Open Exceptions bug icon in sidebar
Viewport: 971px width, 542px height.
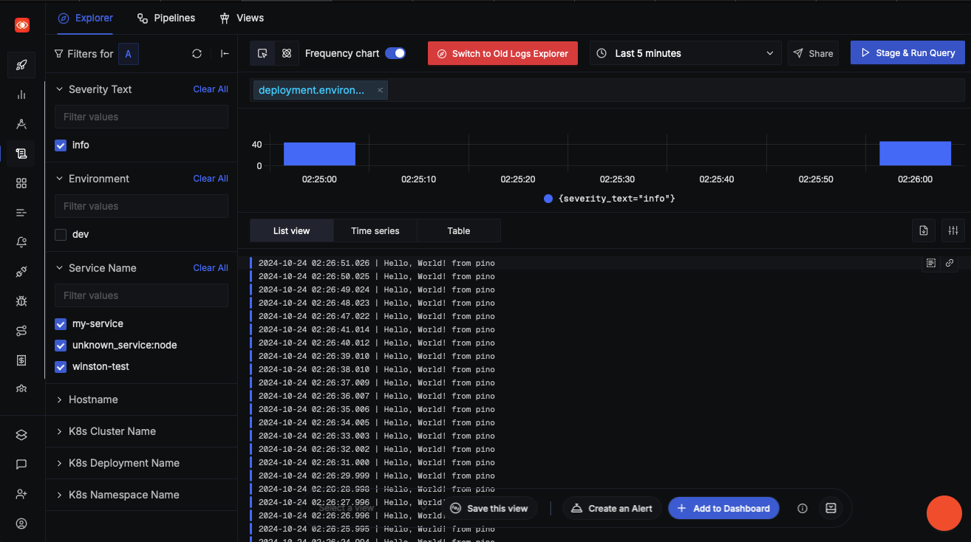point(21,301)
